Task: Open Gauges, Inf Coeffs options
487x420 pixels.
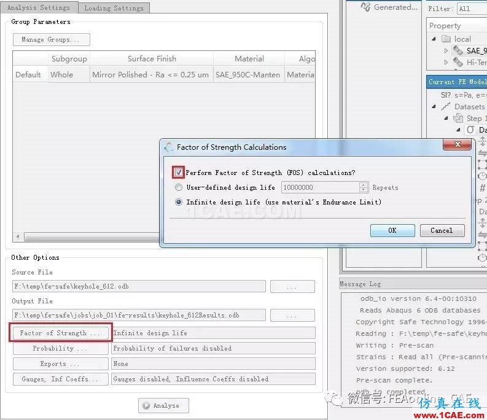Action: [x=61, y=379]
